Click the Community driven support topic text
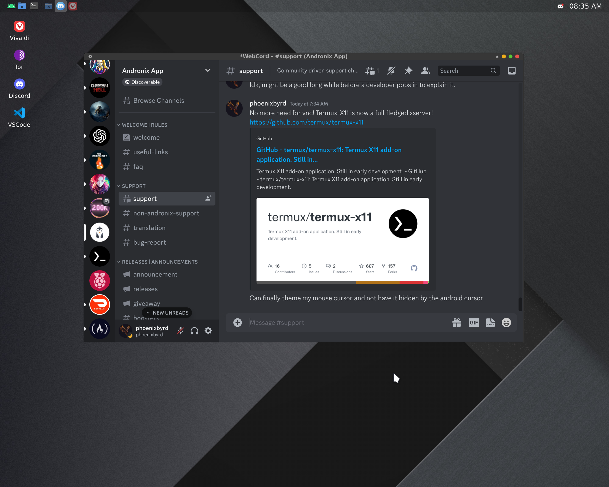This screenshot has width=609, height=487. [x=318, y=71]
